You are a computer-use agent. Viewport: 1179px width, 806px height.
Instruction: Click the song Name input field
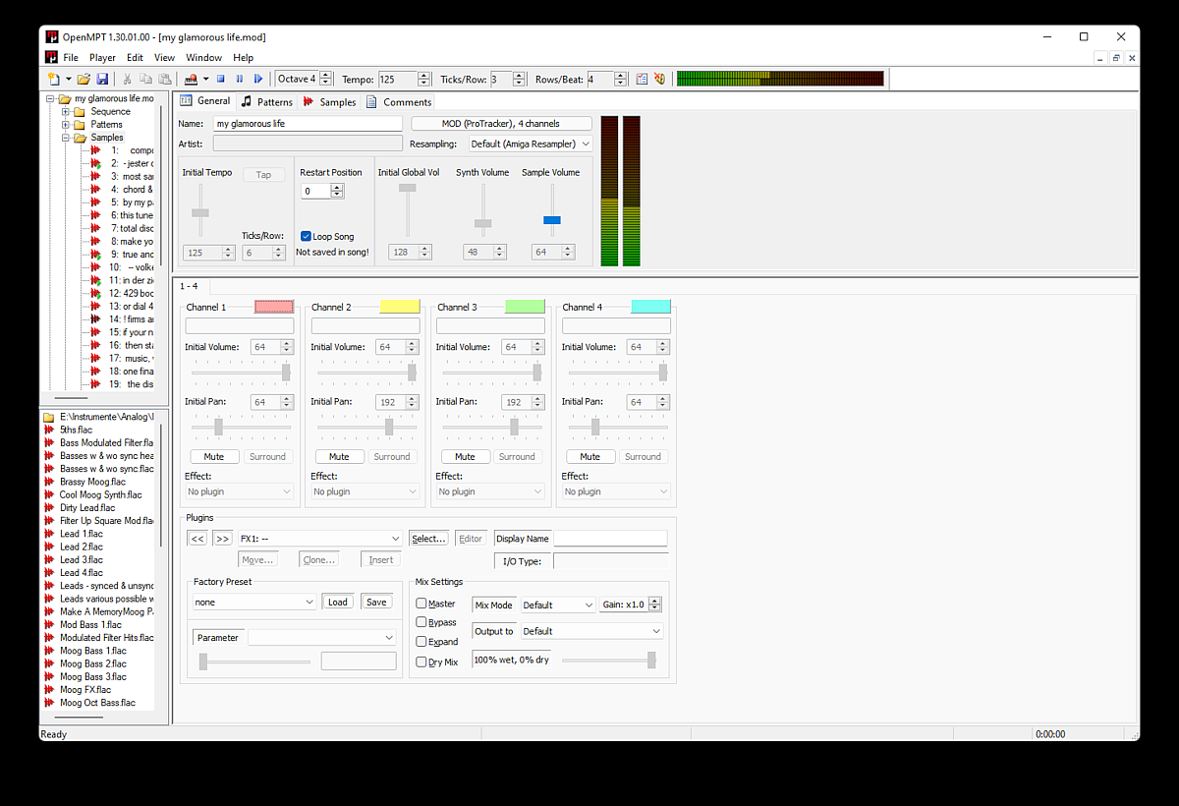click(x=308, y=124)
